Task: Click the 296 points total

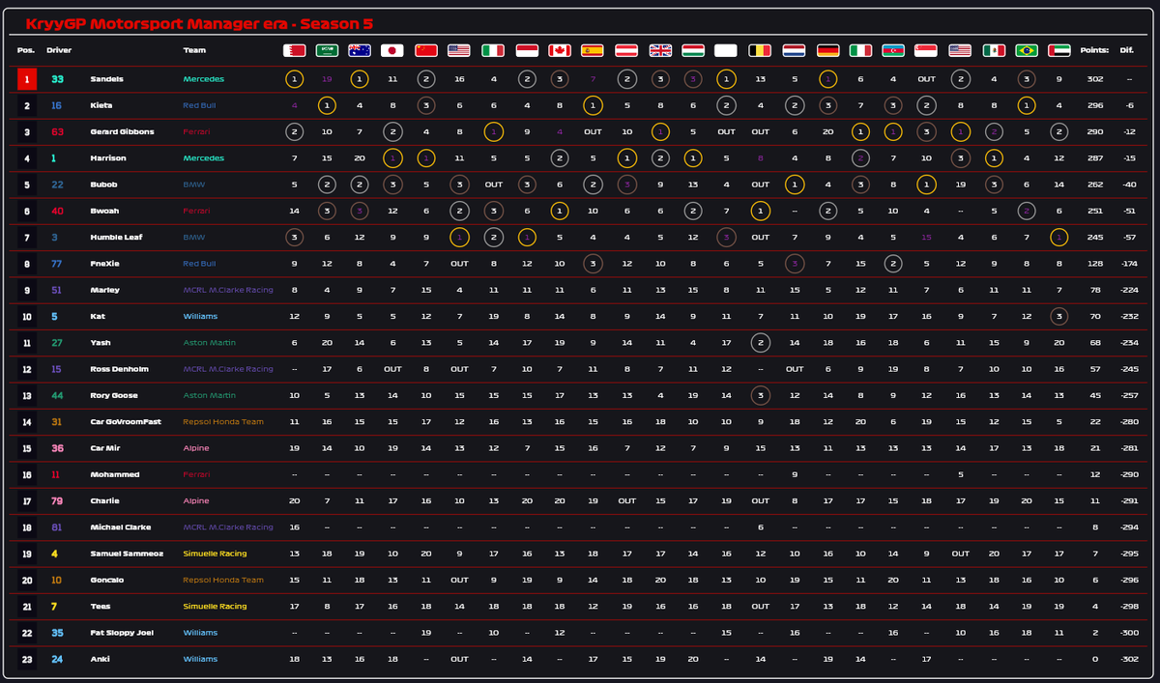Action: coord(1094,105)
